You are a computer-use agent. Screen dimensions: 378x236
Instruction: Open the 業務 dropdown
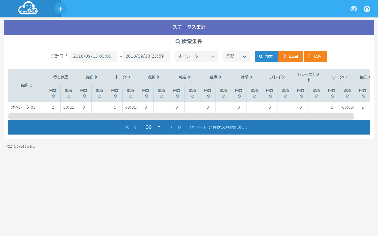[236, 56]
